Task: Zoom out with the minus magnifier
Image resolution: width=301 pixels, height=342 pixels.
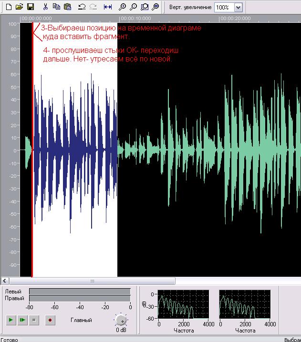Action: point(133,7)
